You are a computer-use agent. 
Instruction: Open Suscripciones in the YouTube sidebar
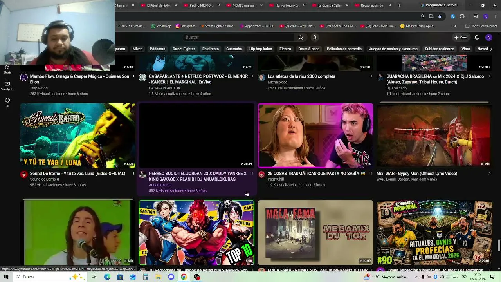point(7,86)
